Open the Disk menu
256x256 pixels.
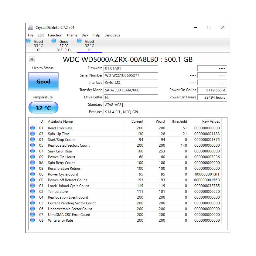pyautogui.click(x=85, y=35)
